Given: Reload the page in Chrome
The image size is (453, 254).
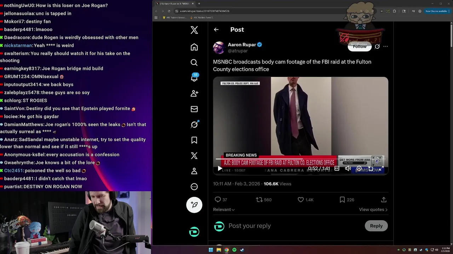Looking at the screenshot, I should coord(169,11).
